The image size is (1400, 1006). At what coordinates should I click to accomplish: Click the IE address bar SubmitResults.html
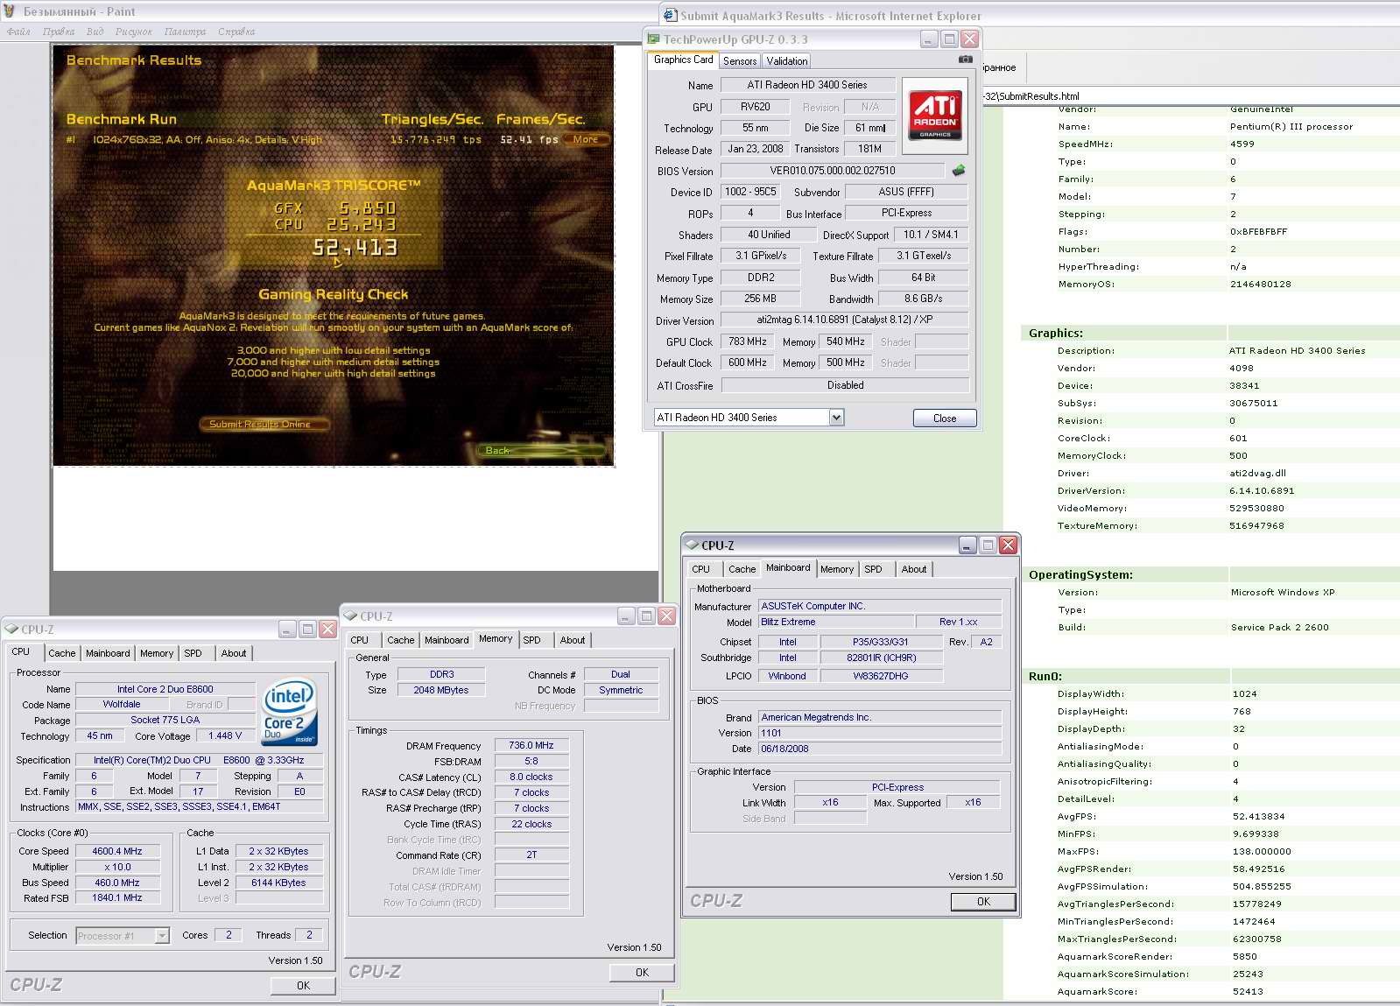pos(1191,96)
